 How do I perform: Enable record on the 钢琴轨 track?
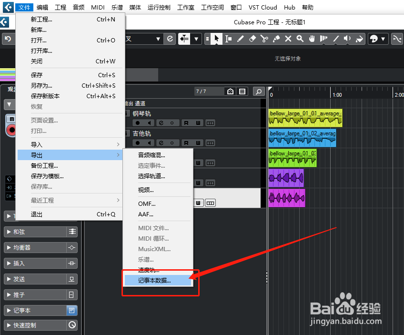click(x=138, y=123)
